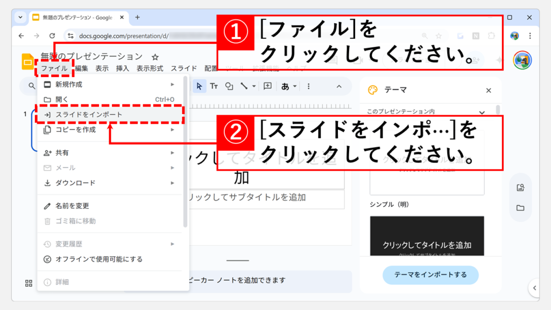Open the toolbar more options dots

point(308,86)
